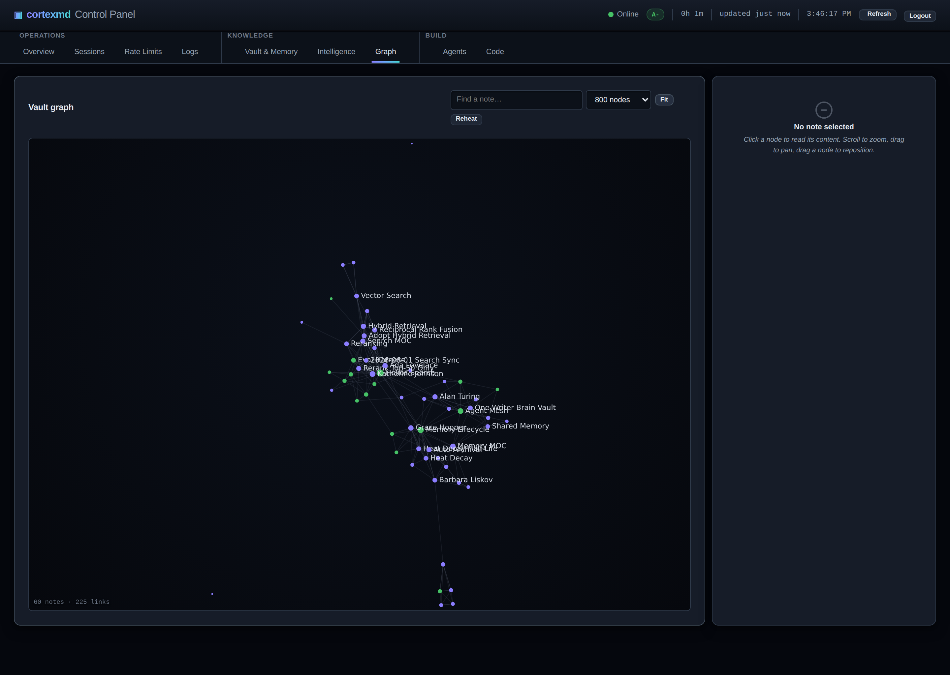Open the Agents tab
The width and height of the screenshot is (950, 675).
coord(454,51)
